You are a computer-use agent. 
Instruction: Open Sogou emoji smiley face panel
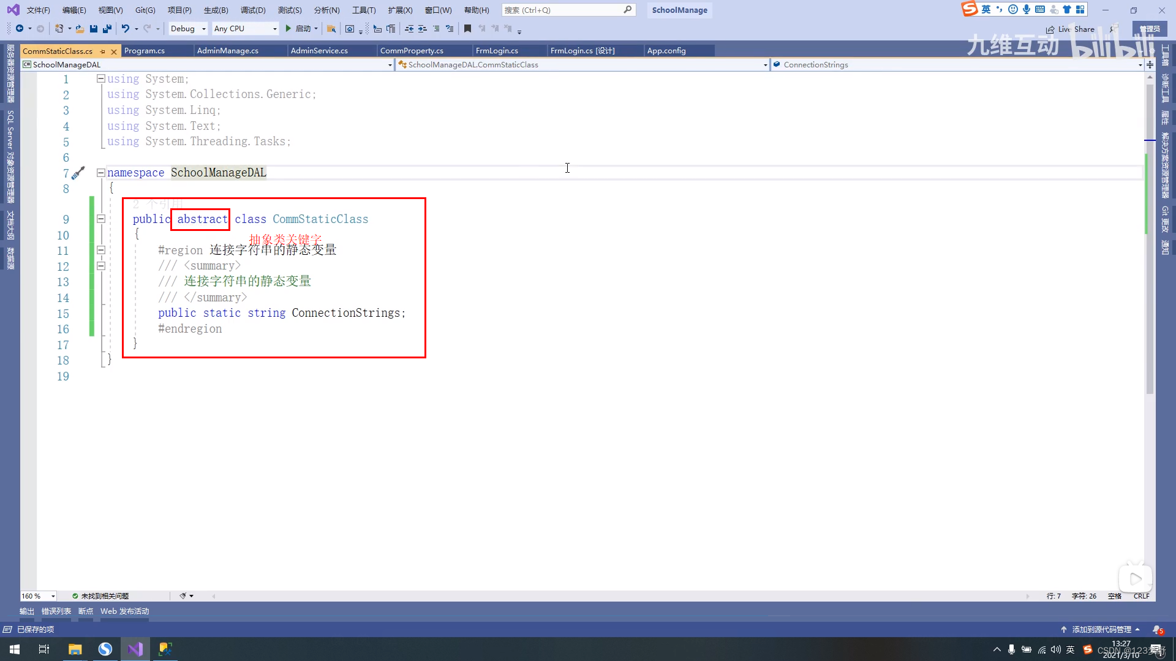coord(1013,9)
